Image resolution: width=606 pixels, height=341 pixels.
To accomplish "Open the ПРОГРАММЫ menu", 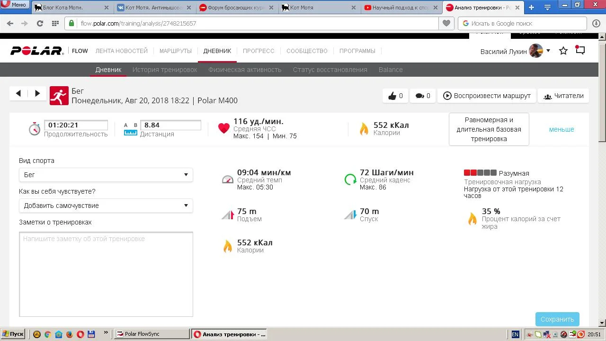I will point(357,51).
